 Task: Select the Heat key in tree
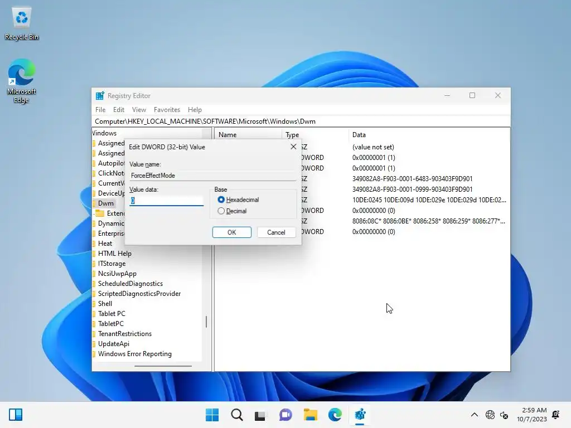105,244
